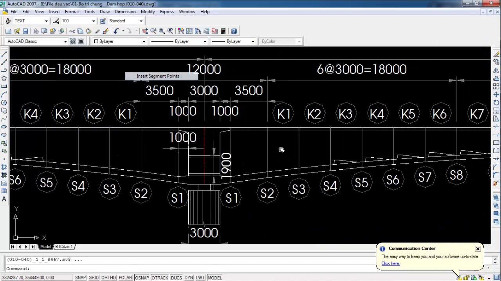Viewport: 501px width, 281px height.
Task: Switch to the BTCdam1 layout tab
Action: click(x=64, y=247)
